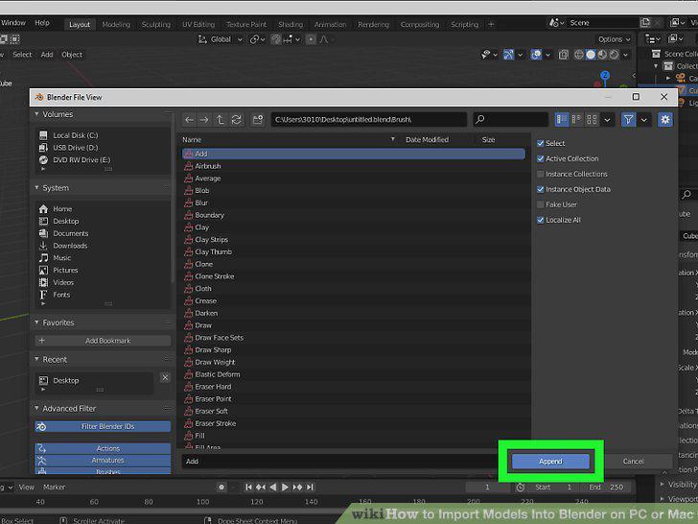Click the Airbrush brush icon
698x524 pixels.
(x=189, y=166)
